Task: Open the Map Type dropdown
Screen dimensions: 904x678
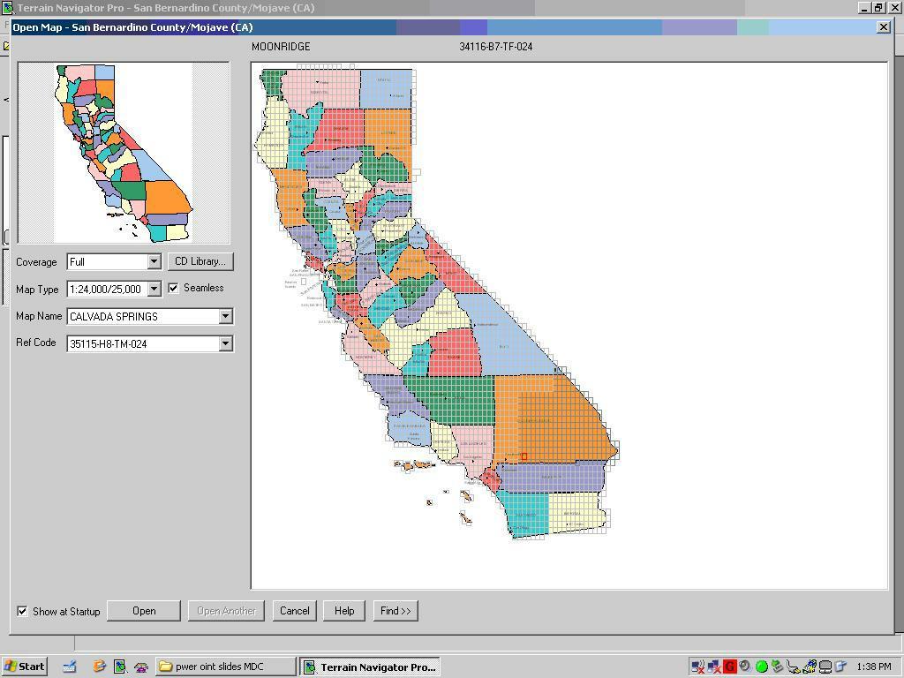Action: click(x=154, y=289)
